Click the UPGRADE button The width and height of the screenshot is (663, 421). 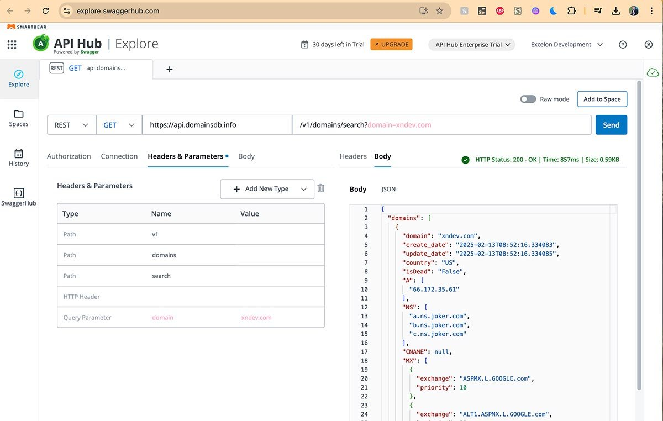click(x=391, y=44)
